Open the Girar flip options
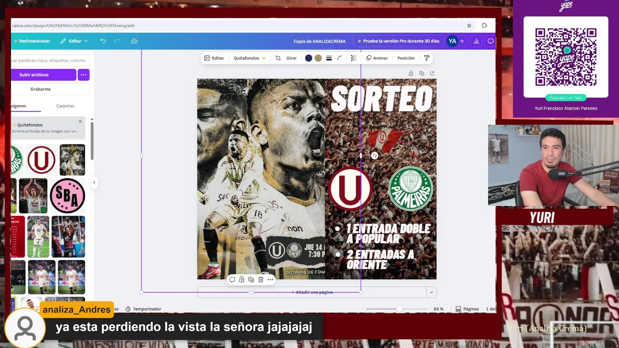Screen dimensions: 619x348 [x=292, y=58]
